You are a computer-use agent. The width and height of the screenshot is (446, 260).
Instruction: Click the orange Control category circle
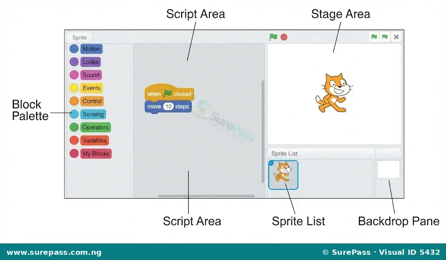(74, 101)
